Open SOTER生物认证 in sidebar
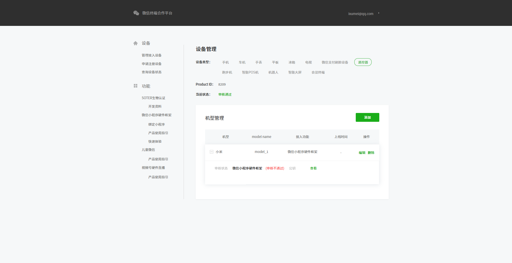This screenshot has width=512, height=263. pos(153,98)
